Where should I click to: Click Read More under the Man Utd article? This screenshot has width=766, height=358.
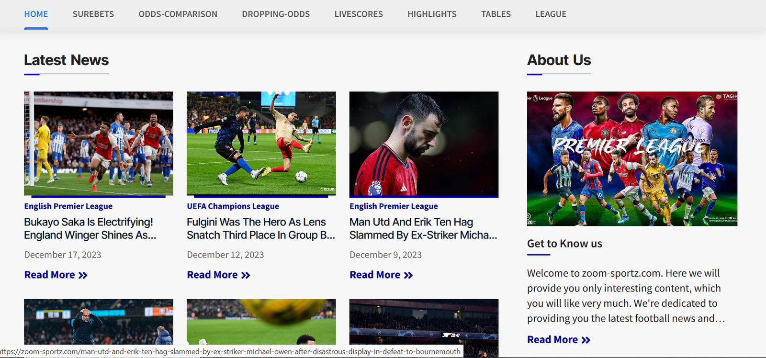[381, 275]
